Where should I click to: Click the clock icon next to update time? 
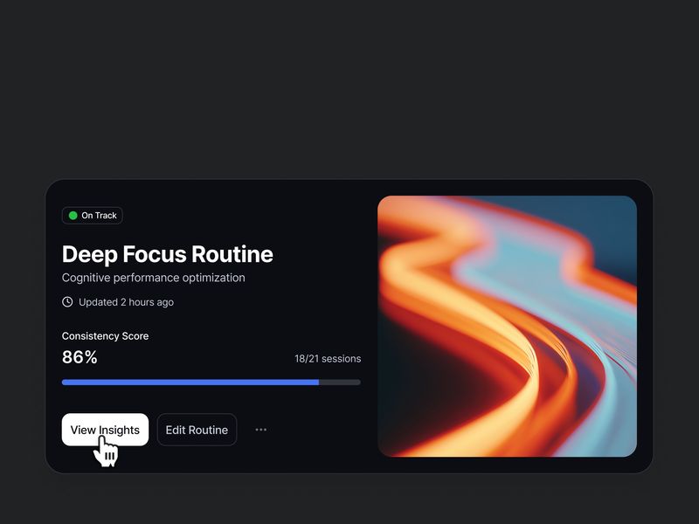66,301
